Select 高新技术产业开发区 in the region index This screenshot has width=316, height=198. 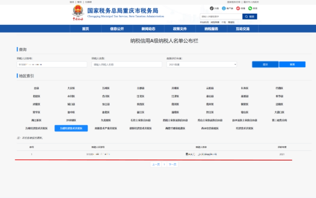pyautogui.click(x=106, y=128)
